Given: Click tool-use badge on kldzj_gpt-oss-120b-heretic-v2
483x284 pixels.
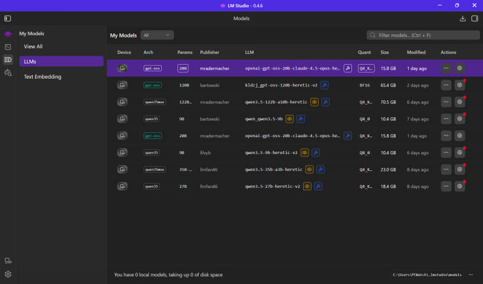Looking at the screenshot, I should (x=324, y=85).
